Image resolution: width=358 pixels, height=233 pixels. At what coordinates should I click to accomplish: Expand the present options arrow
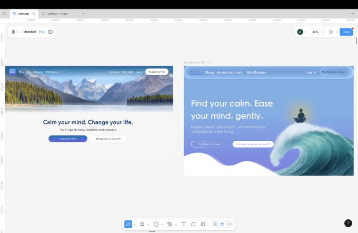(337, 32)
